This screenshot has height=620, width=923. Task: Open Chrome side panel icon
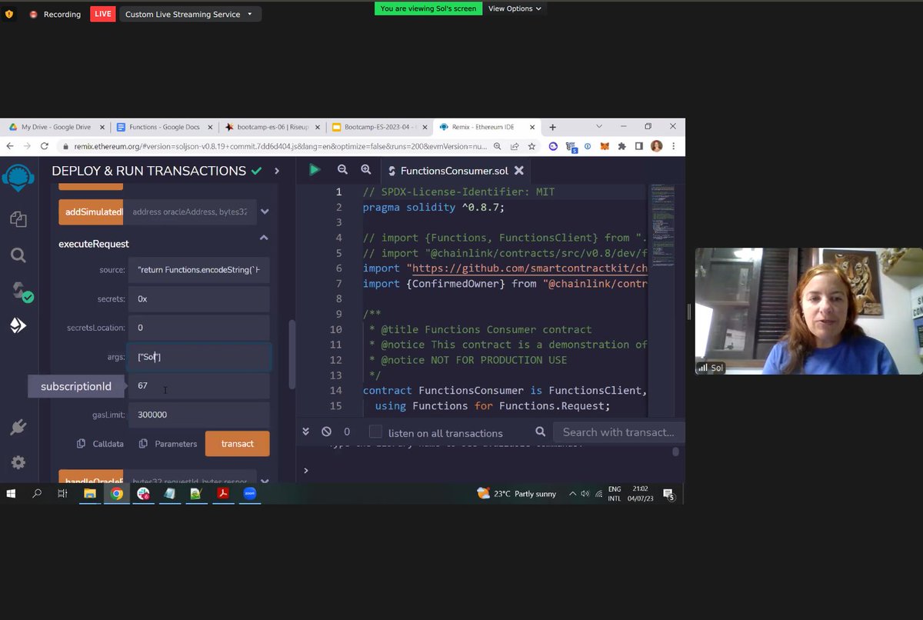638,146
